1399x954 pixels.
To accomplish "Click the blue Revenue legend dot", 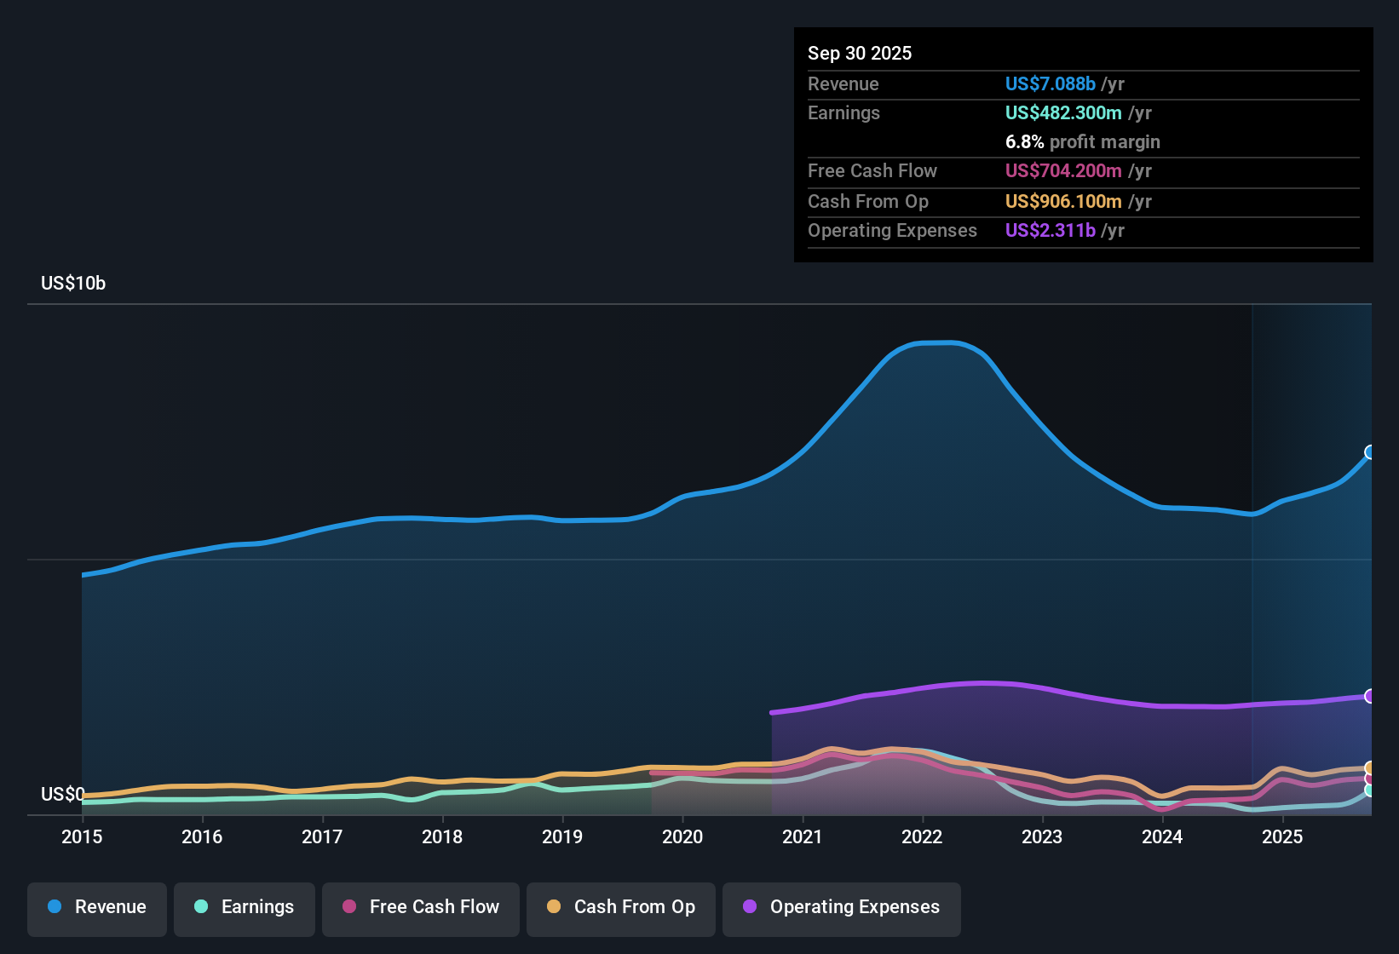I will coord(55,906).
